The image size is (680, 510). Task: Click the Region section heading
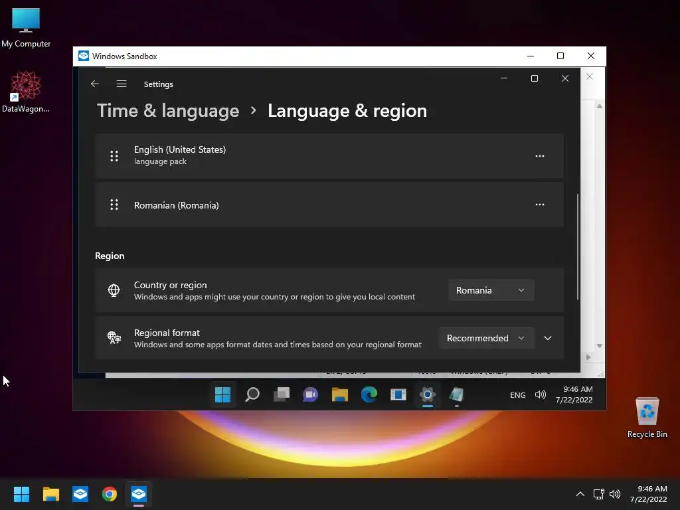(110, 256)
